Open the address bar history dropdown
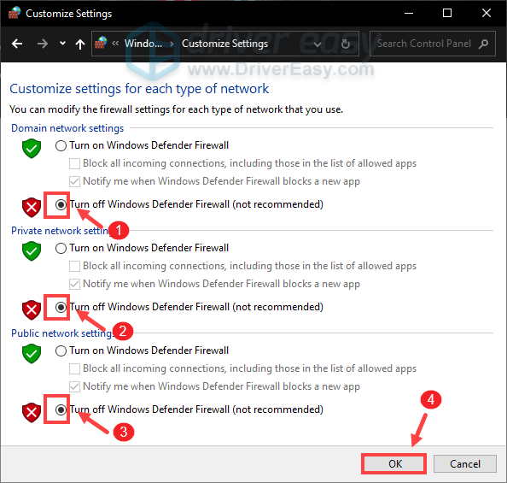The height and width of the screenshot is (483, 507). click(x=318, y=44)
